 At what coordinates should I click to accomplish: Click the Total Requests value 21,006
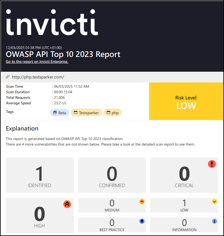pyautogui.click(x=59, y=98)
